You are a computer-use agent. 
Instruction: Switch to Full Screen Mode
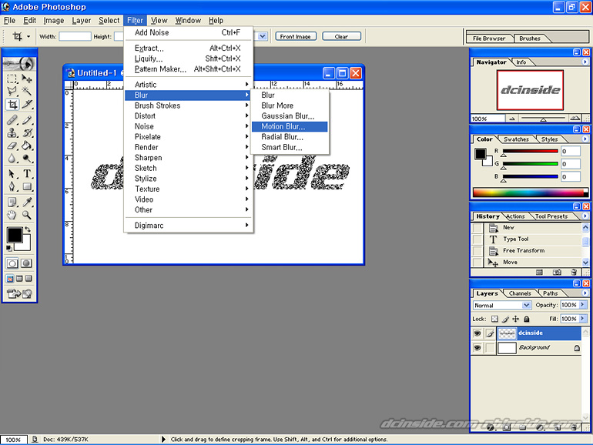tap(28, 279)
